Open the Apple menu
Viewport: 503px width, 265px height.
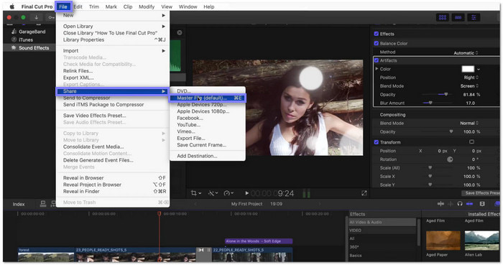click(x=12, y=6)
